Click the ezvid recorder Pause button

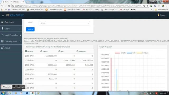pos(14,87)
